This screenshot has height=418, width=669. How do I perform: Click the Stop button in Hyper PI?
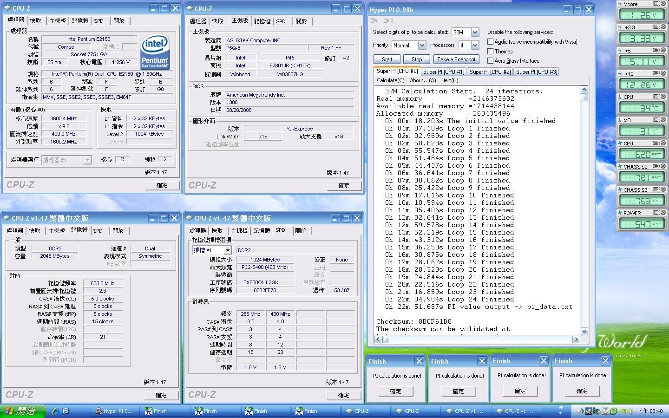pos(417,59)
